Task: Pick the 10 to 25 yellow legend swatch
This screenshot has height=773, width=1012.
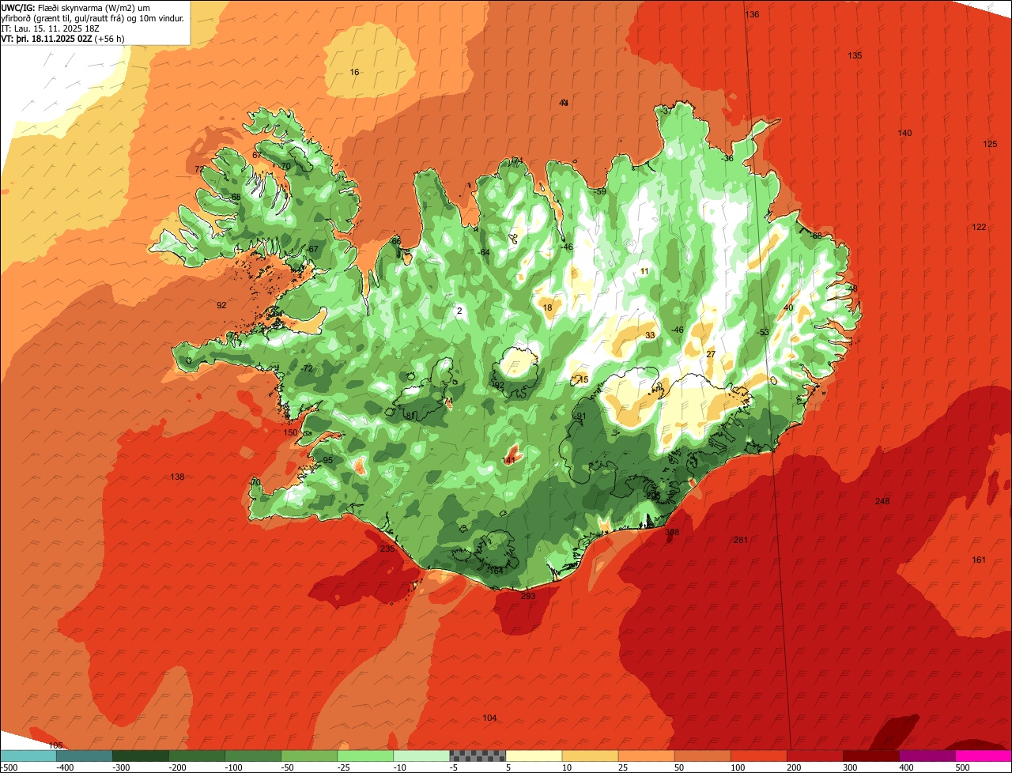Action: pos(590,756)
